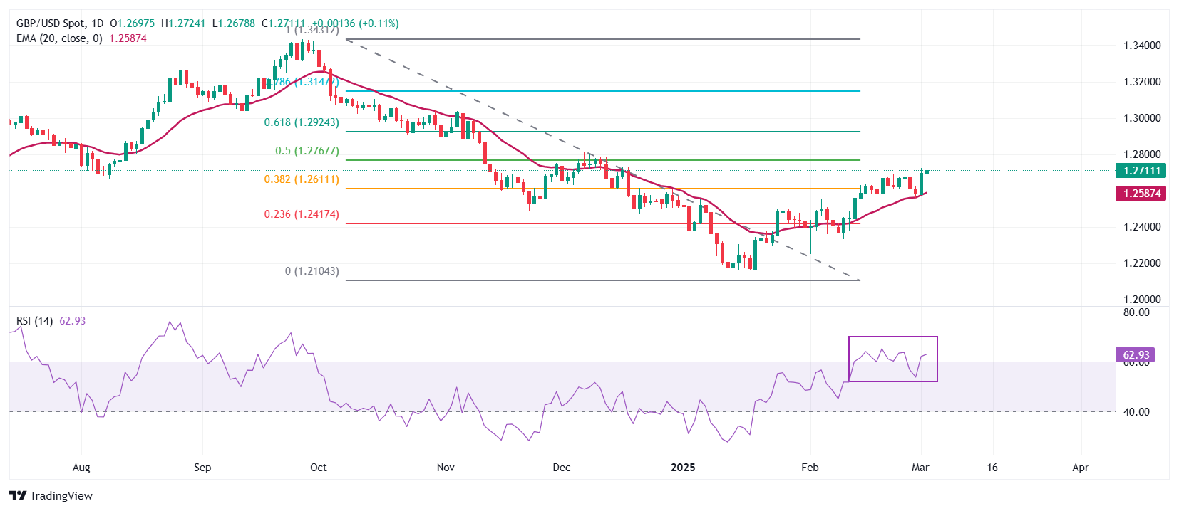This screenshot has width=1179, height=511.
Task: Click the purple rectangle on the RSI pane
Action: pos(892,337)
